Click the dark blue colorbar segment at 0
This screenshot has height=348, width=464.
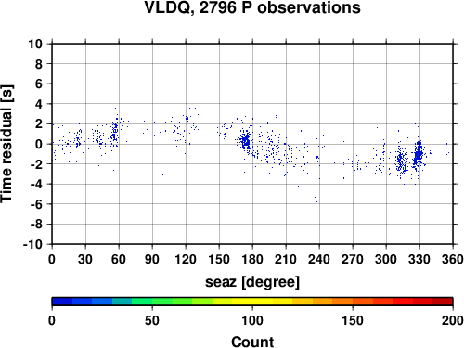click(62, 302)
